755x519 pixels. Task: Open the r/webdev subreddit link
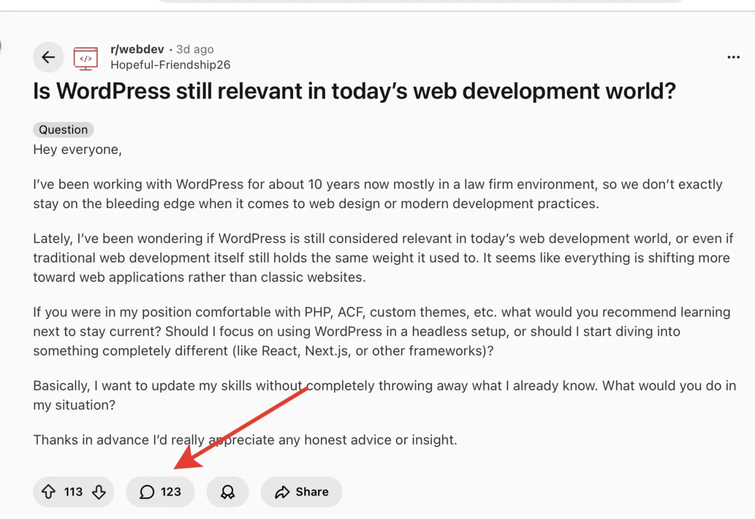tap(137, 50)
